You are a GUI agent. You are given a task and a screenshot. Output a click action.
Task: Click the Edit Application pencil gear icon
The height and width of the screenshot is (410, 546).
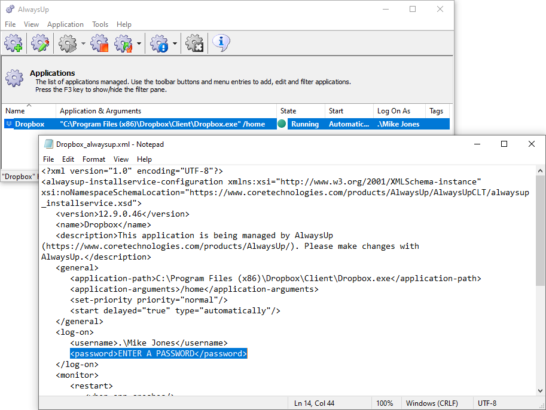[40, 43]
